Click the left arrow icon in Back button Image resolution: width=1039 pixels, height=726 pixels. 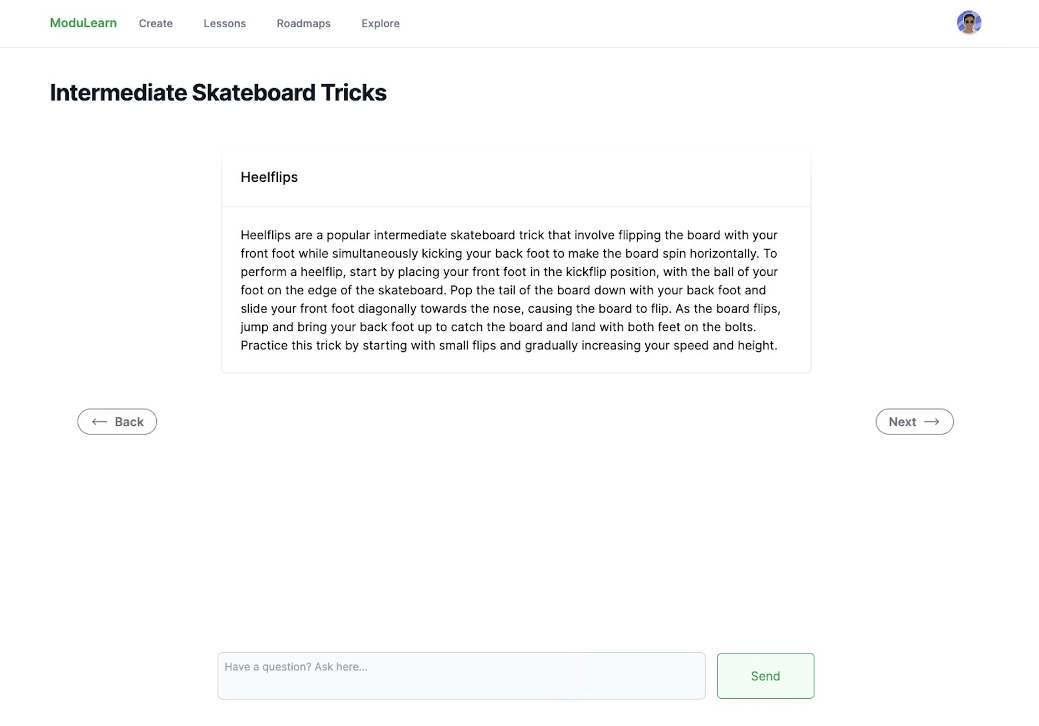(99, 422)
